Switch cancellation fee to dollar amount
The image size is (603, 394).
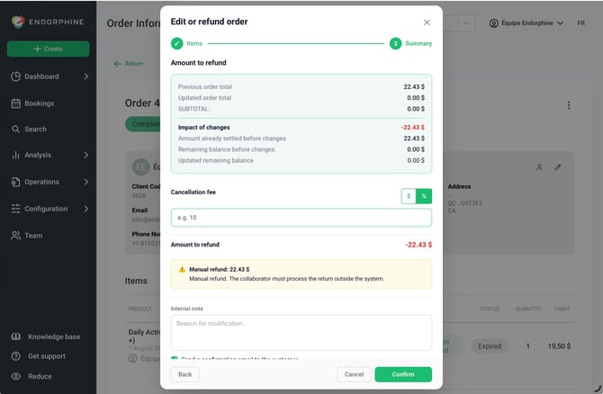pyautogui.click(x=409, y=196)
